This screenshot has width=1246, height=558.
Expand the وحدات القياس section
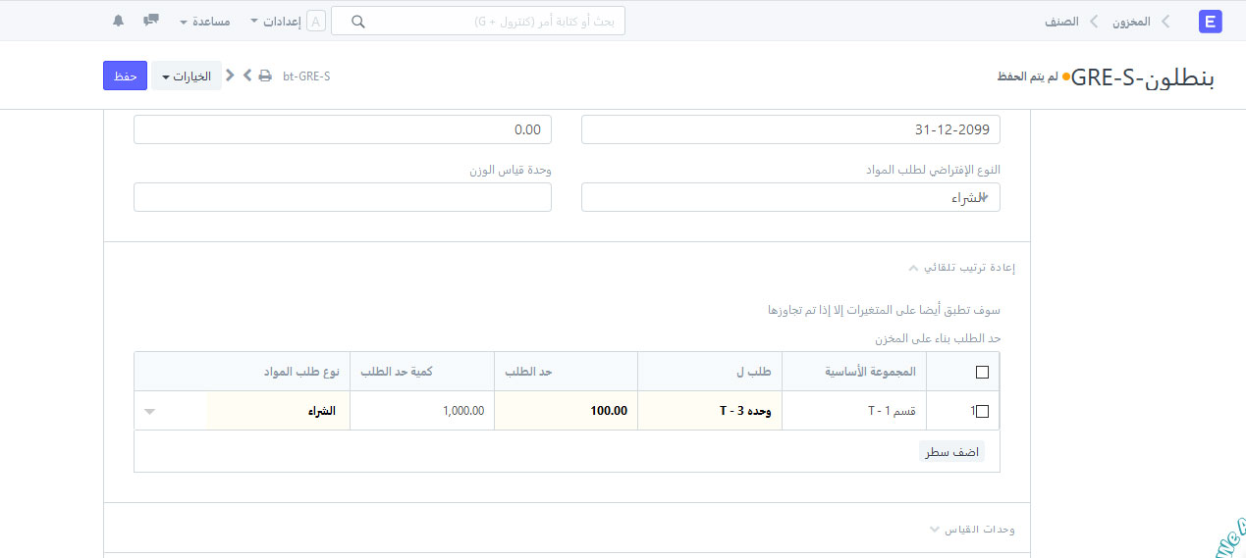point(973,530)
